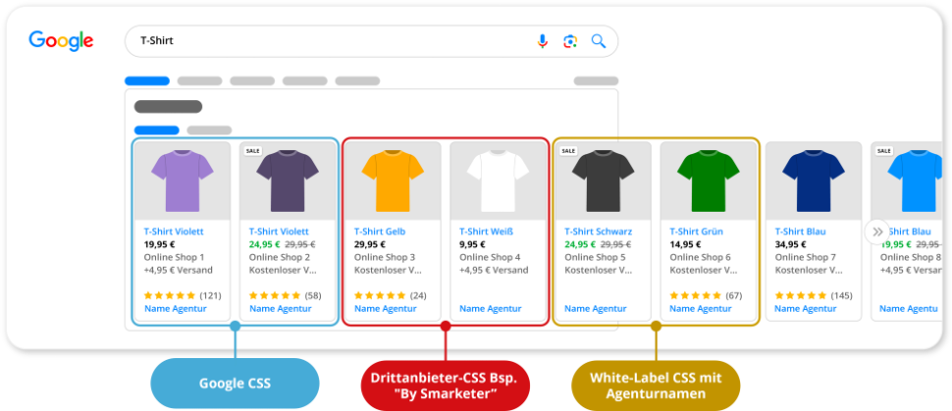This screenshot has height=411, width=952.
Task: Click the Online Shop 6 seller text
Action: 700,257
